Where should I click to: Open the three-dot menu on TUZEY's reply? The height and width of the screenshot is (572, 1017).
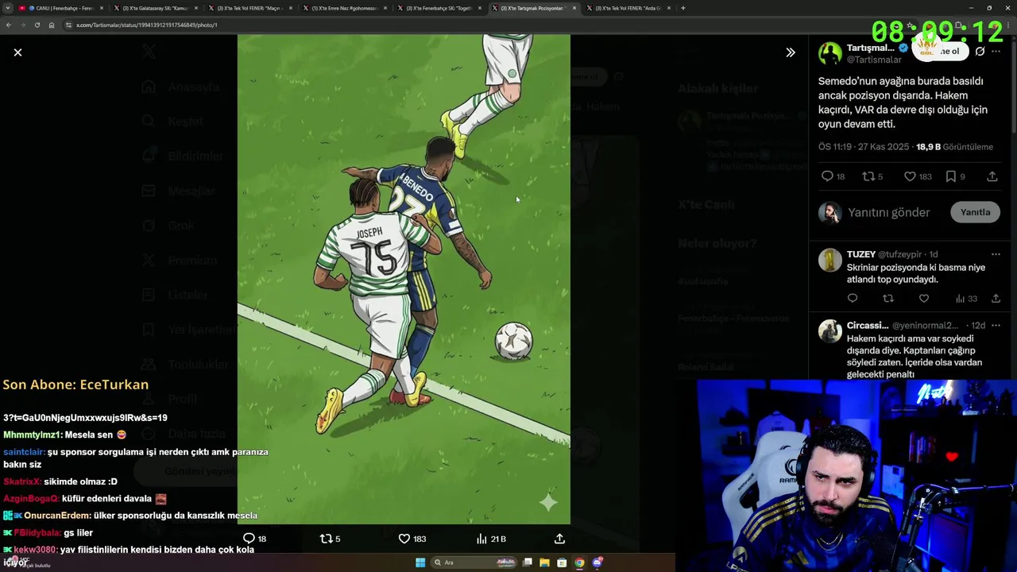[x=996, y=254]
